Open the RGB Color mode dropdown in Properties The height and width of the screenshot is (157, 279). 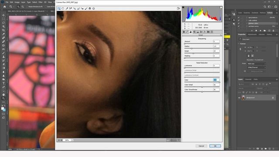point(257,64)
